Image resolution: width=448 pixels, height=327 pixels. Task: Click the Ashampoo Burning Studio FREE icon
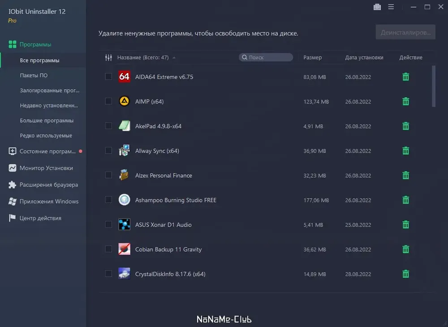[124, 200]
